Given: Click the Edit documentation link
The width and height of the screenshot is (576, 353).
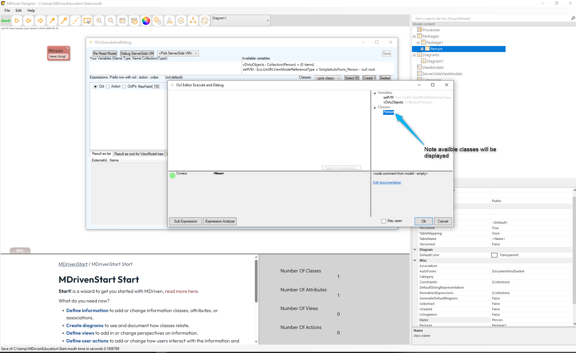Looking at the screenshot, I should click(387, 183).
